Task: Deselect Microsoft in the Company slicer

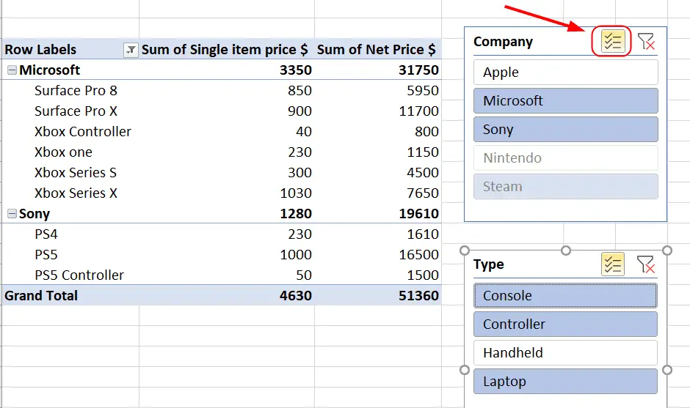Action: coord(565,100)
